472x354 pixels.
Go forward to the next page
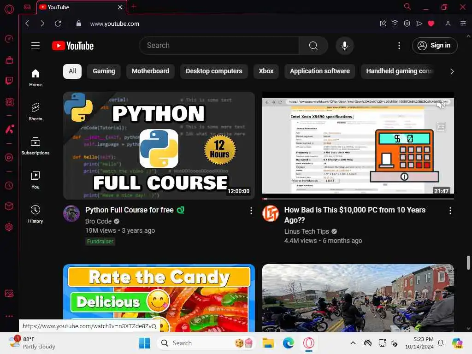(42, 24)
